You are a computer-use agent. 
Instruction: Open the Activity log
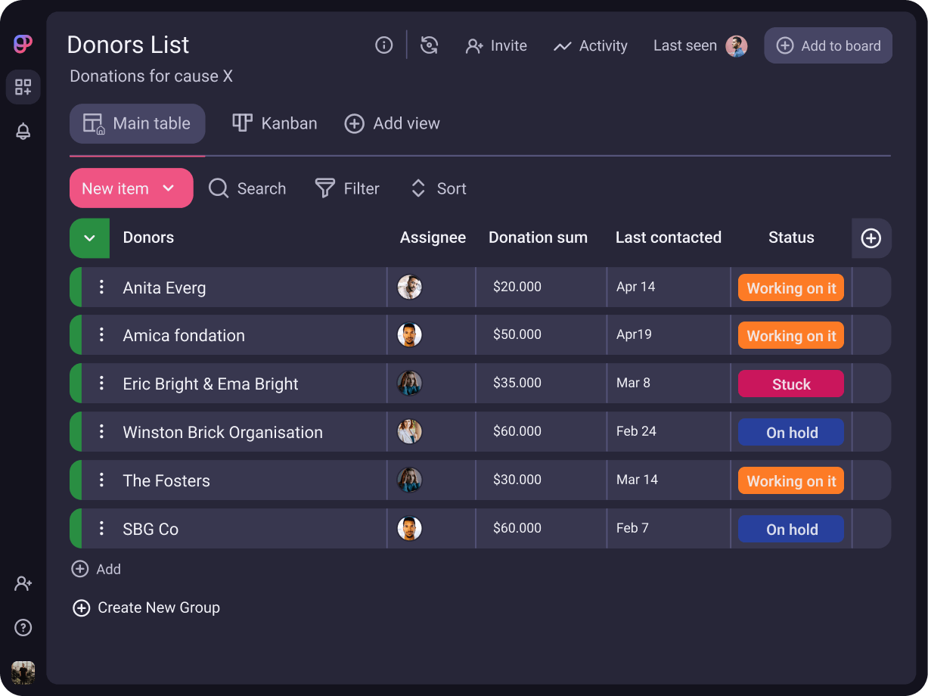point(590,45)
